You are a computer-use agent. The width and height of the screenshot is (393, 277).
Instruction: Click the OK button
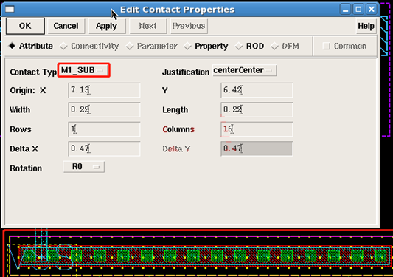[25, 26]
